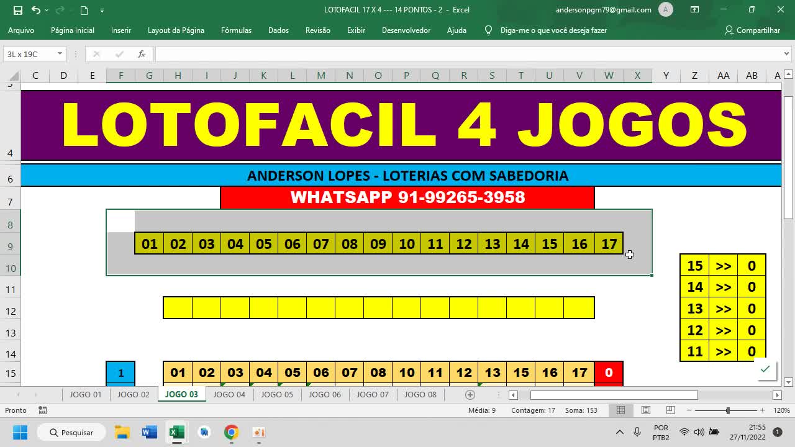
Task: Click the vertical scrollbar down arrow
Action: [788, 382]
